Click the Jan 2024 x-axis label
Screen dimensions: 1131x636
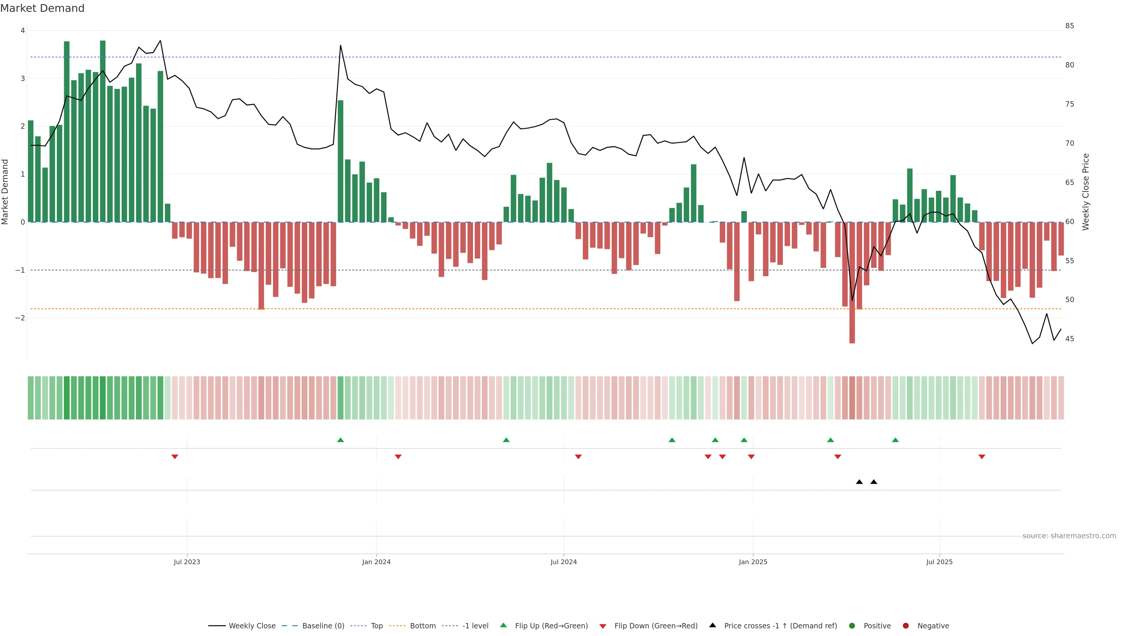(x=376, y=562)
